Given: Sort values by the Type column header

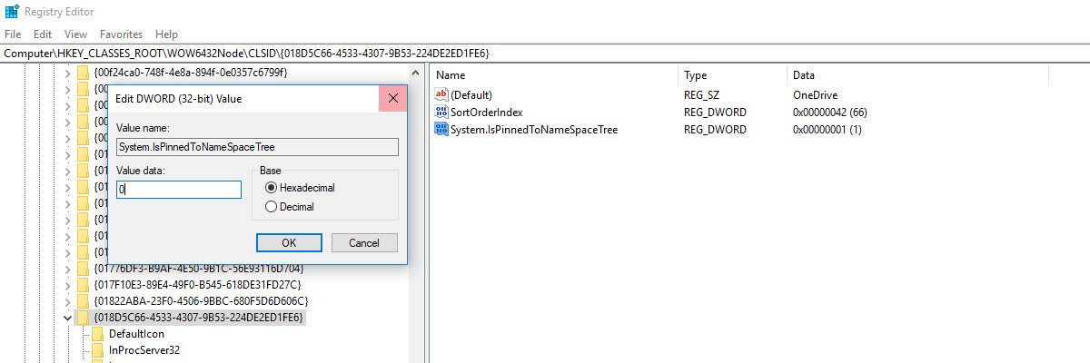Looking at the screenshot, I should (695, 75).
